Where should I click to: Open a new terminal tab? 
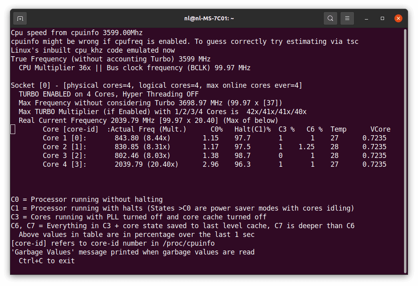(x=20, y=18)
